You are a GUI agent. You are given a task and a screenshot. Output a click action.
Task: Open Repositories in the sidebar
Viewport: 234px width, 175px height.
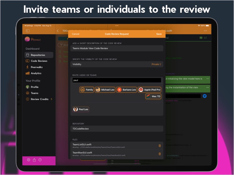(39, 55)
